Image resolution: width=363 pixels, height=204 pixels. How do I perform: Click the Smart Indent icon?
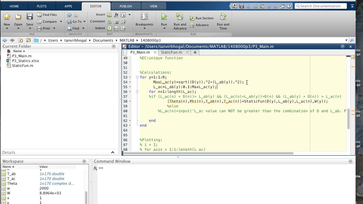click(109, 28)
